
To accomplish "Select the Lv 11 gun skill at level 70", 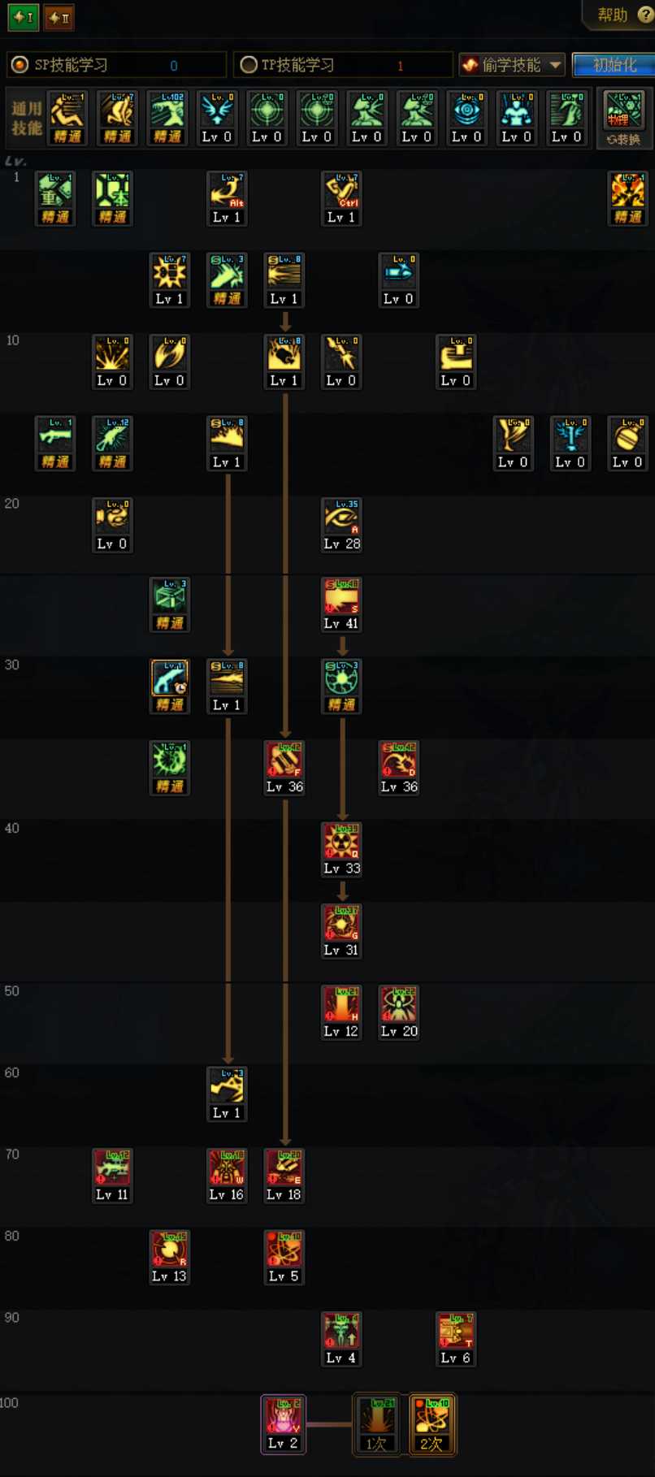I will pos(112,1168).
